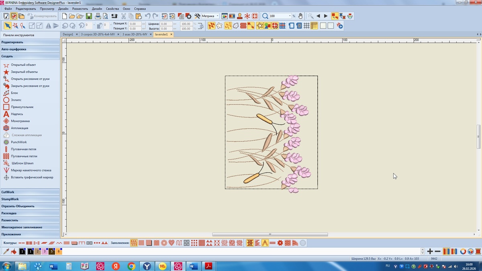Click the color picker eyedropper icon
This screenshot has height=271, width=482.
point(6,251)
